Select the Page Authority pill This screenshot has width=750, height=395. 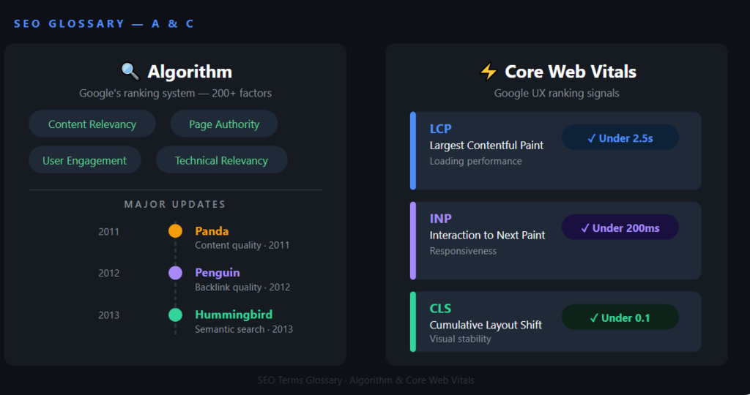(x=224, y=124)
